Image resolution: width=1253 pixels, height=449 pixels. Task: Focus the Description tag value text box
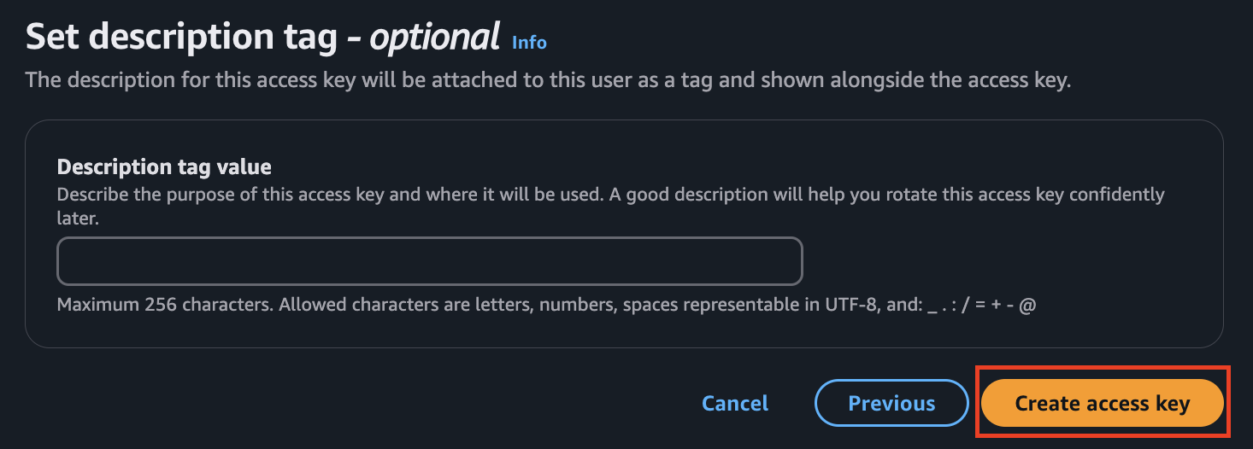pos(430,261)
